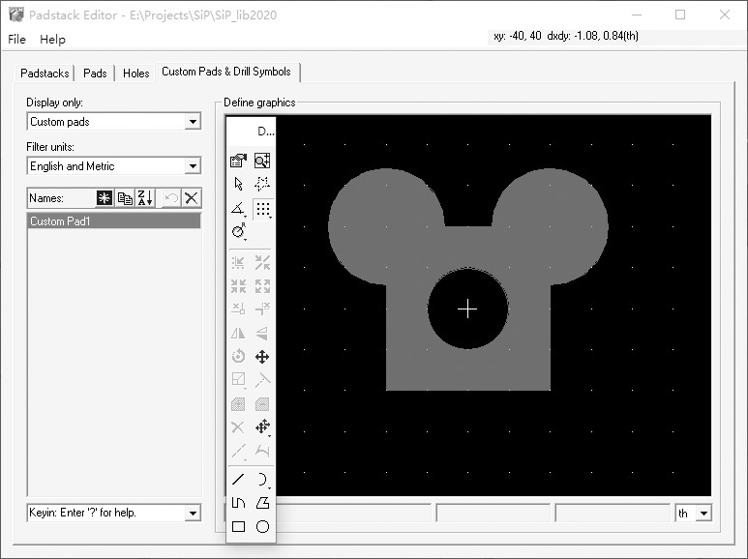Open the File menu
Screen dimensions: 748x559
(16, 39)
